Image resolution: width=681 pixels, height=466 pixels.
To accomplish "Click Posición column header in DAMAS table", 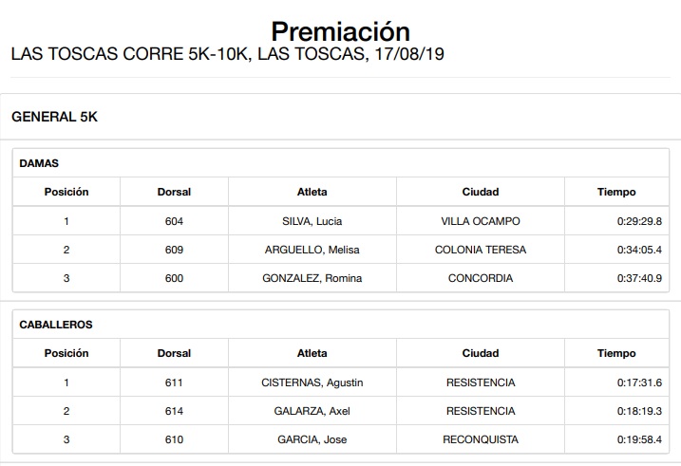I will point(66,192).
